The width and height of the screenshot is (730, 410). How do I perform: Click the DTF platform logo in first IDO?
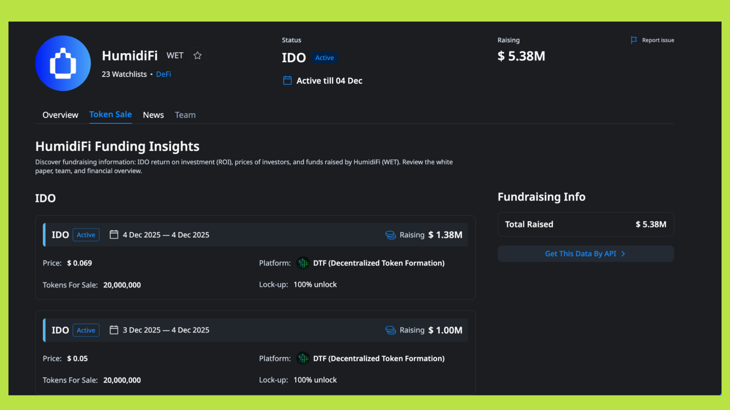point(303,263)
